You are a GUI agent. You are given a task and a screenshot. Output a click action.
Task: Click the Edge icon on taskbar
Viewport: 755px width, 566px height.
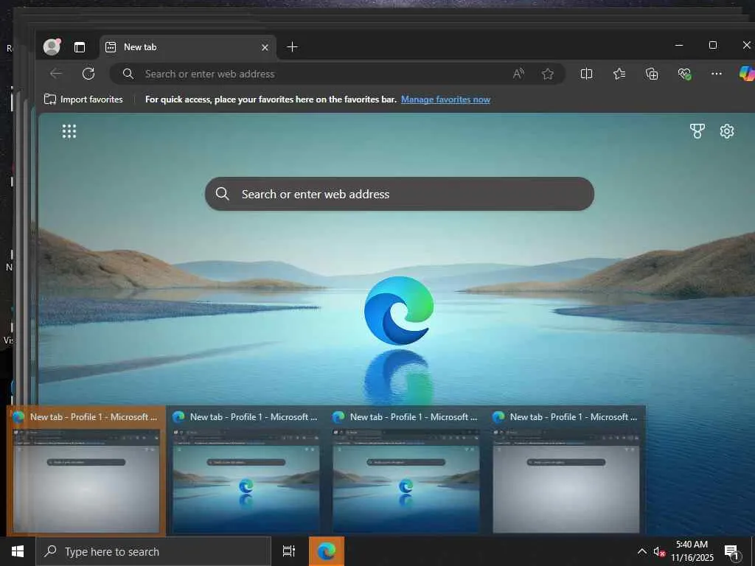coord(327,551)
